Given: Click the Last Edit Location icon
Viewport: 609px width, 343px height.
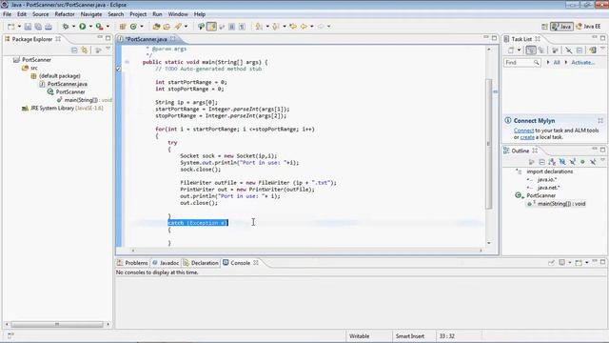Looking at the screenshot, I should tap(293, 27).
